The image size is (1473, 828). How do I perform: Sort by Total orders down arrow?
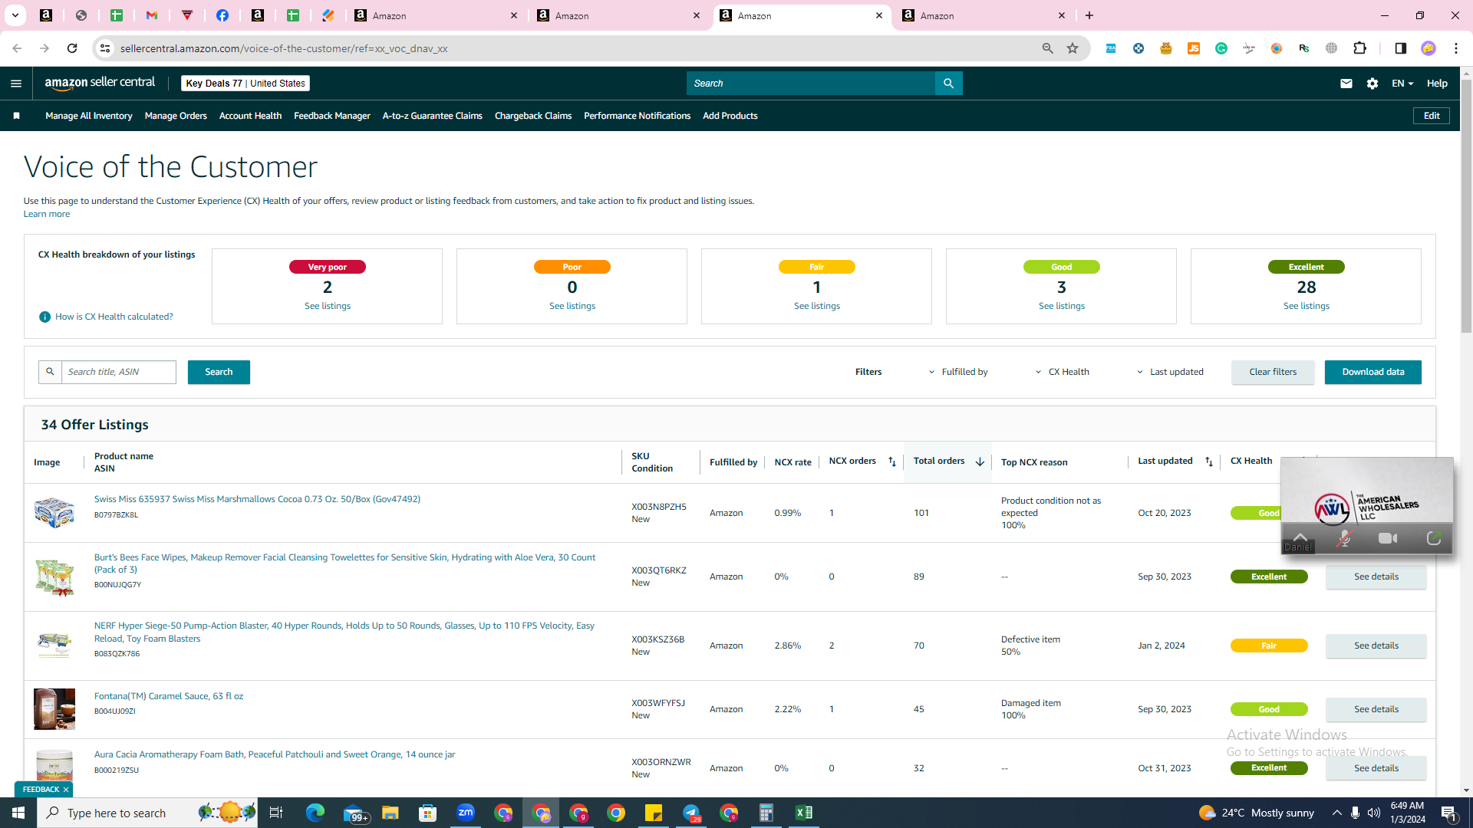point(980,462)
